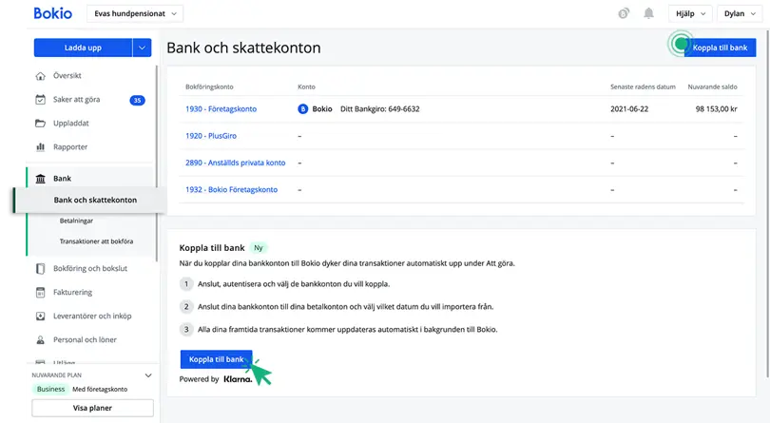Click the Rapporter bar chart icon
This screenshot has width=770, height=423.
click(x=40, y=146)
